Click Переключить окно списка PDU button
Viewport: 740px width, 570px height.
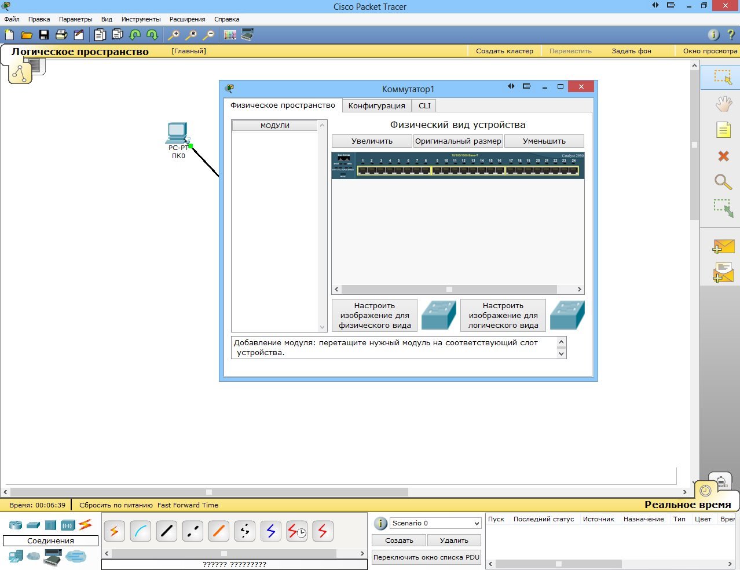[426, 557]
